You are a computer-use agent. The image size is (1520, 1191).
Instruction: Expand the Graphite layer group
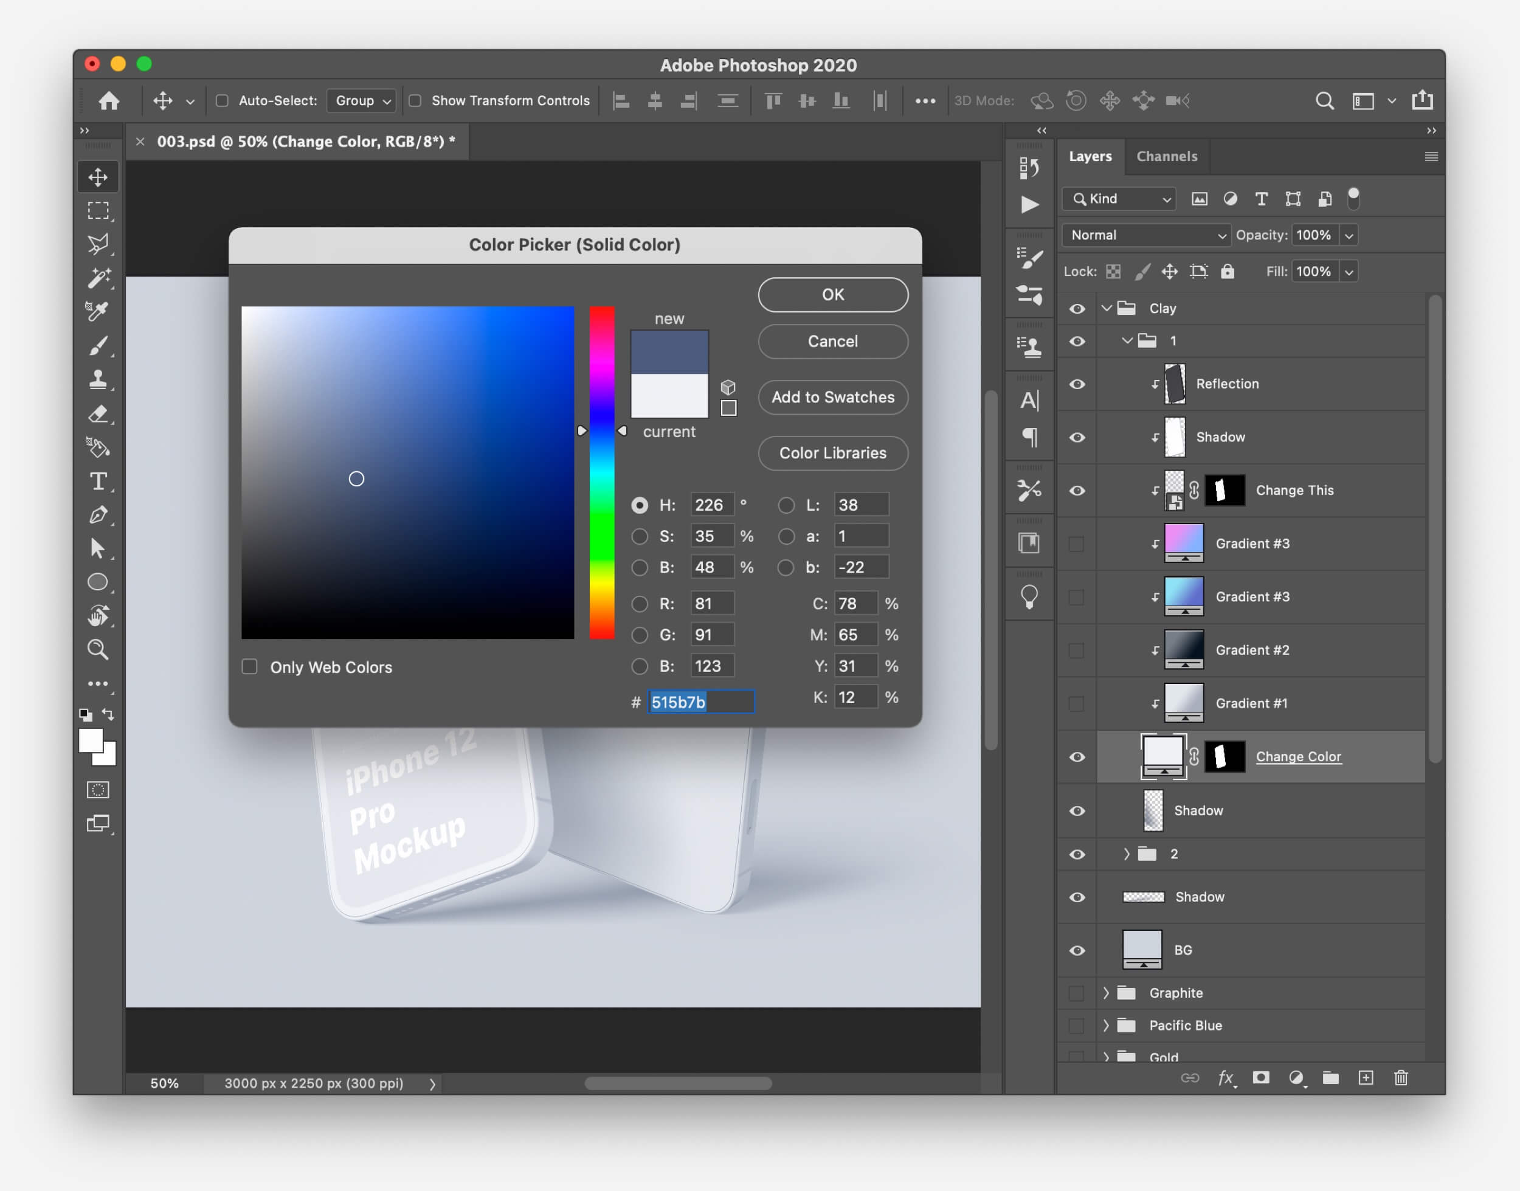coord(1106,993)
